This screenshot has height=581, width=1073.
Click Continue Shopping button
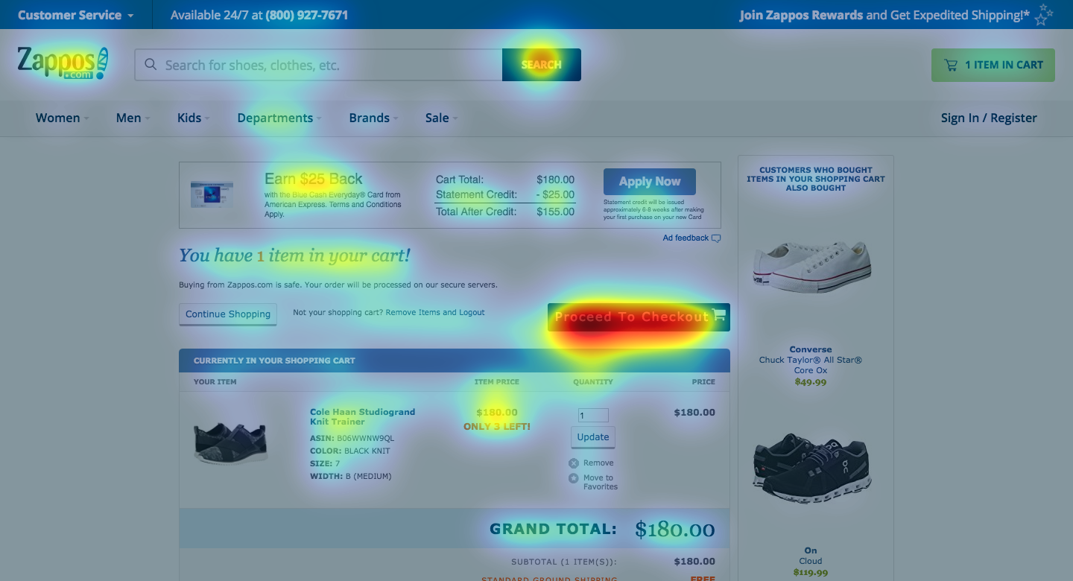point(228,314)
